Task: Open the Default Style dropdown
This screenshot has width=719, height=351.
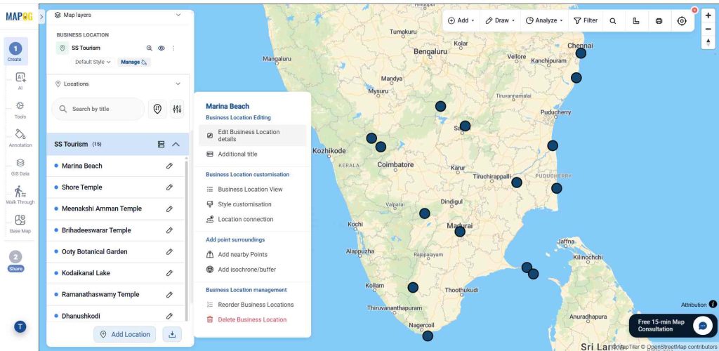Action: 93,62
